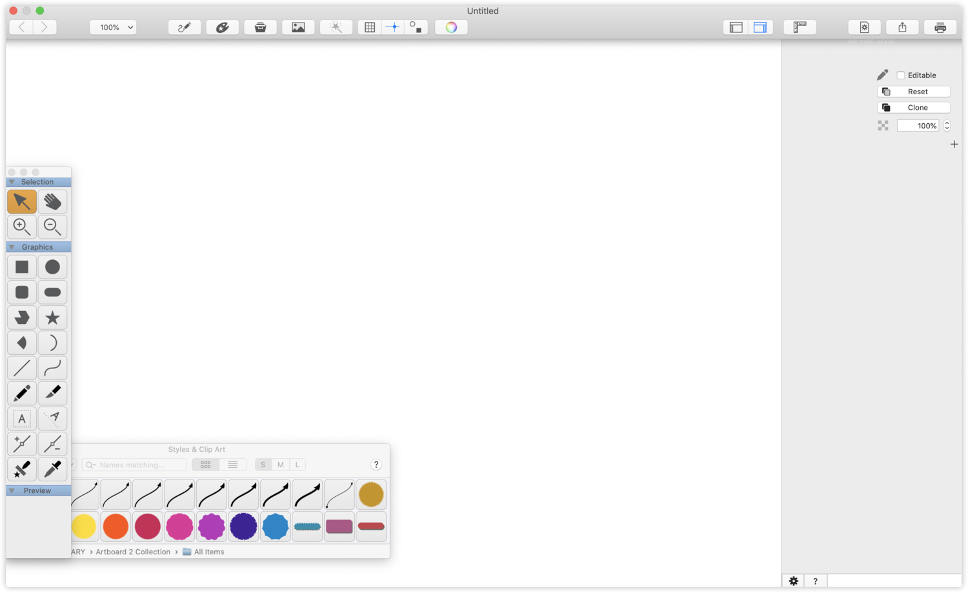Click the Clone button

click(914, 108)
